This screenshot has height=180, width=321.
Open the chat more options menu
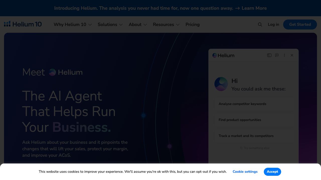point(284,55)
